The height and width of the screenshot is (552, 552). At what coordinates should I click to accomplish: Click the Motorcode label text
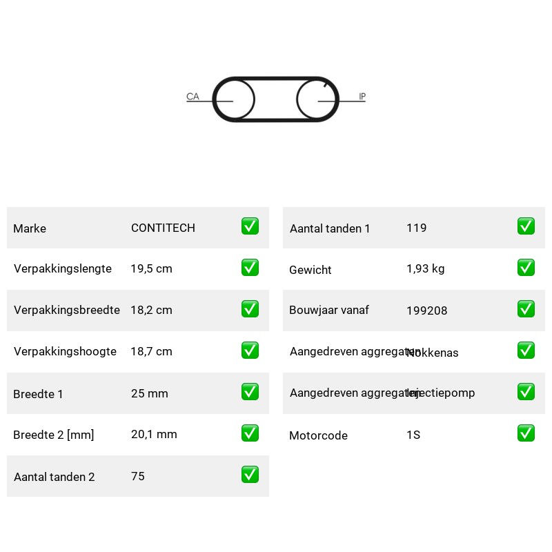pos(318,435)
